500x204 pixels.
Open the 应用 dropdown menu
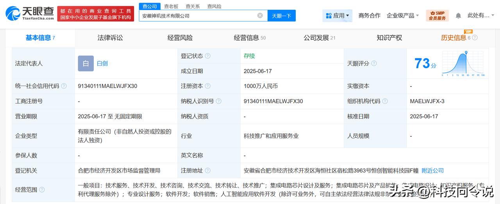coord(337,16)
